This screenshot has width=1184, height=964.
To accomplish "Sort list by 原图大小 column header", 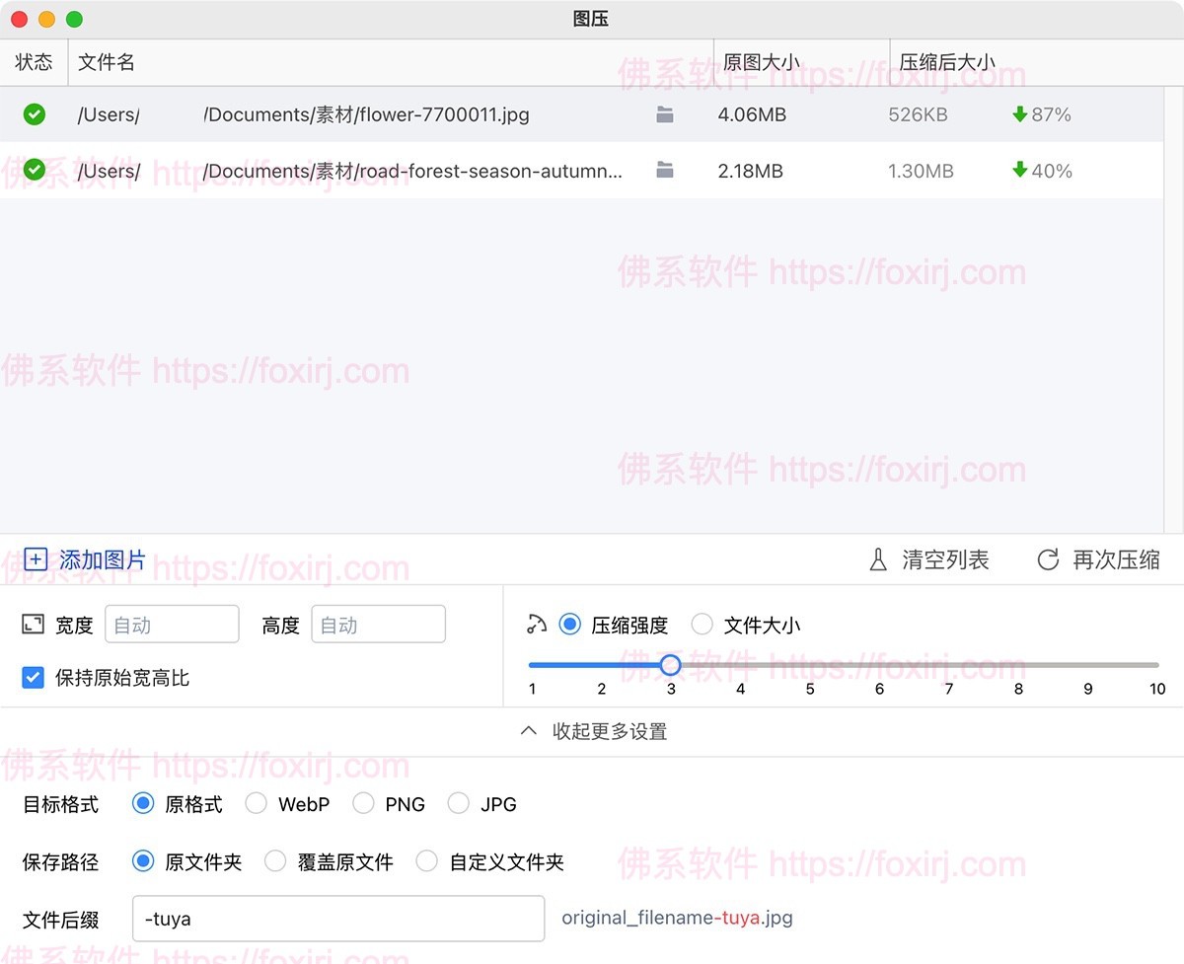I will click(x=761, y=62).
